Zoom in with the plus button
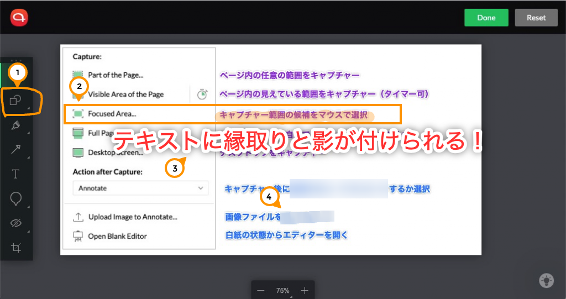This screenshot has height=299, width=566. [x=305, y=290]
